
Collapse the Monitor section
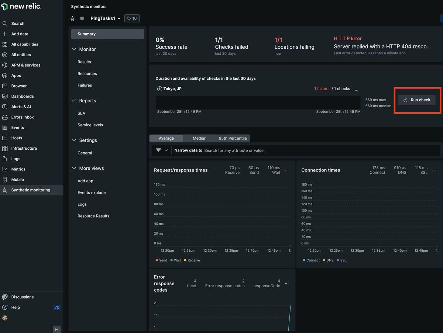[74, 49]
